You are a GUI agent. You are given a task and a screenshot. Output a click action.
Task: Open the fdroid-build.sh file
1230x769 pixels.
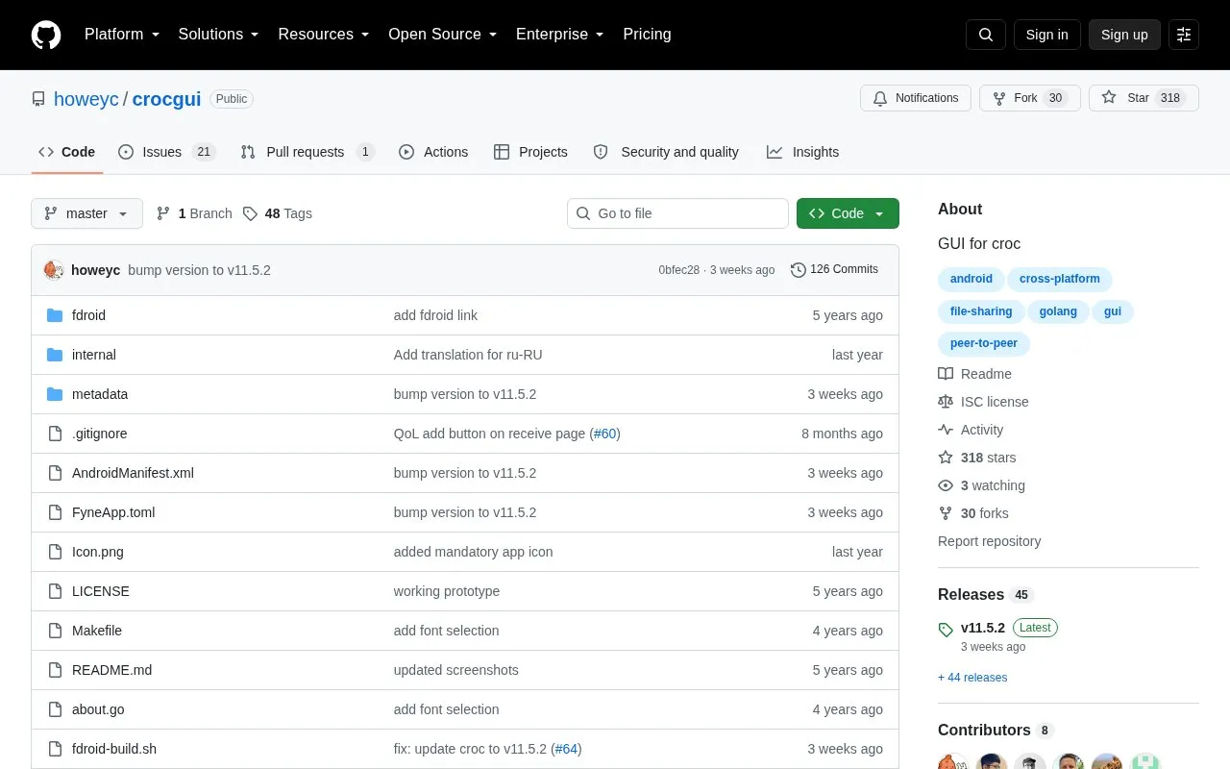click(114, 749)
